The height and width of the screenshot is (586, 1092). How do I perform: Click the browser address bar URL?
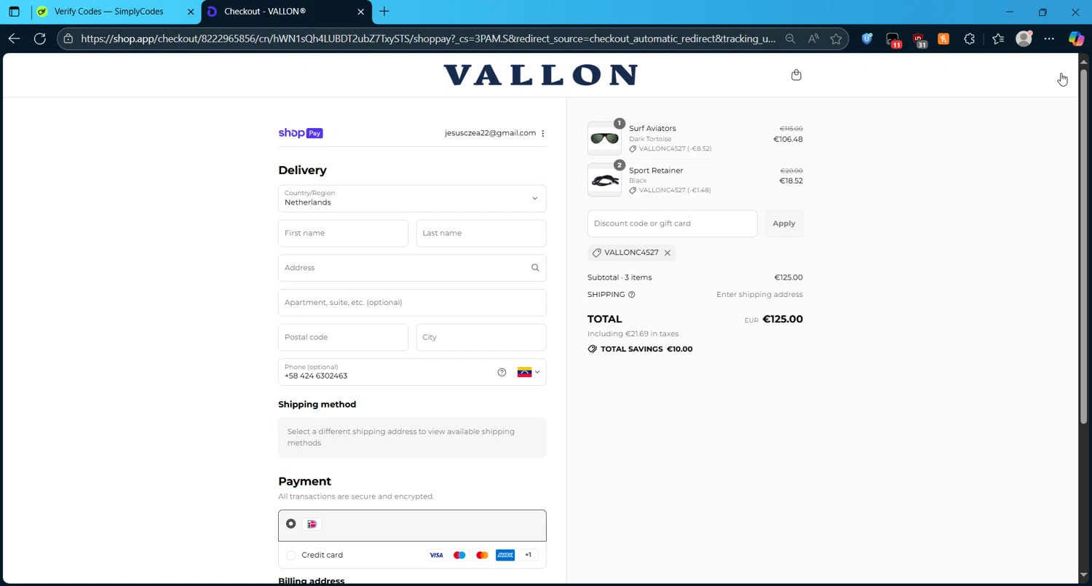428,39
